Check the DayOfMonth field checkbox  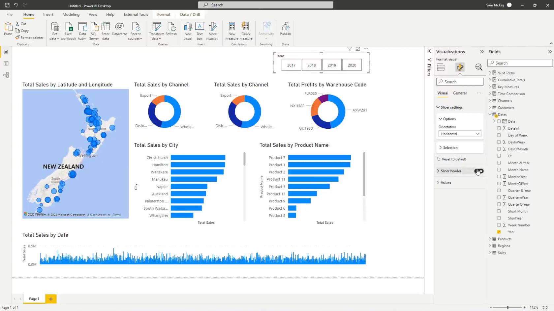(x=499, y=149)
